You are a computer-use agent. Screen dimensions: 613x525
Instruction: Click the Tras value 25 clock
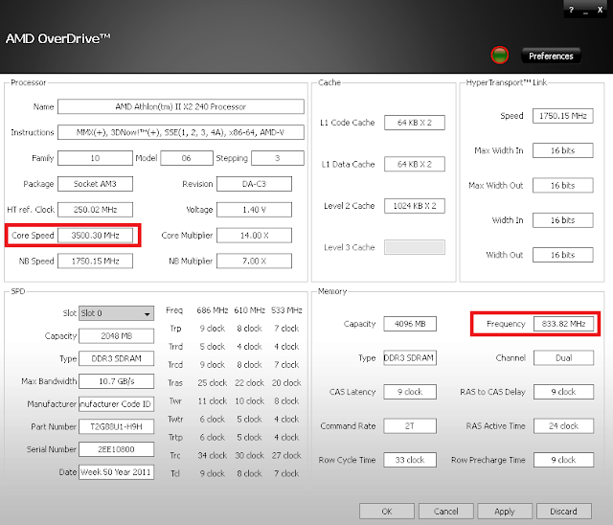[213, 382]
